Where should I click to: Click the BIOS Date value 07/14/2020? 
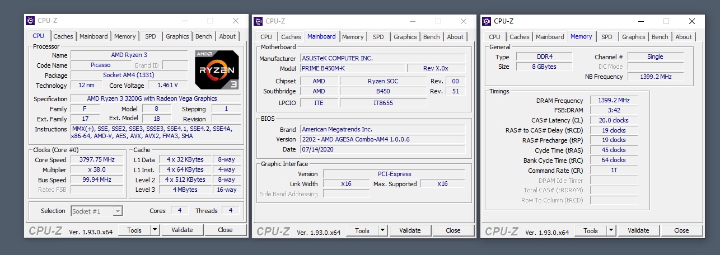(x=382, y=149)
